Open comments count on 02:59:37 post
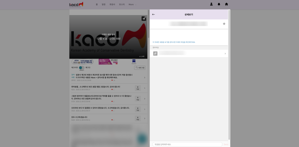The image size is (299, 147). 138,109
